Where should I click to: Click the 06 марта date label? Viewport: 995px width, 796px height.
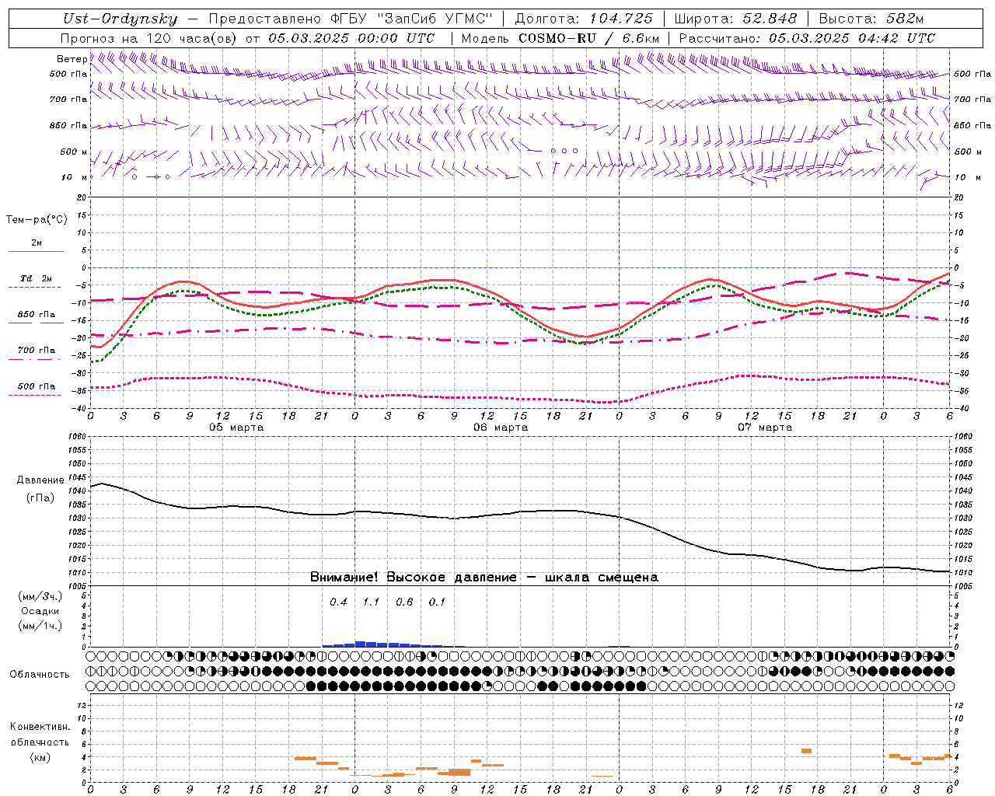pos(501,428)
